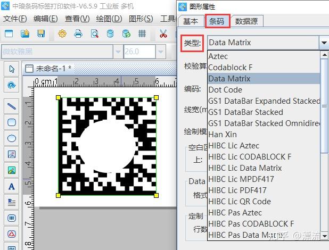Choose the blue curved arrow tool
Screen dimensions: 329x250
pos(12,85)
